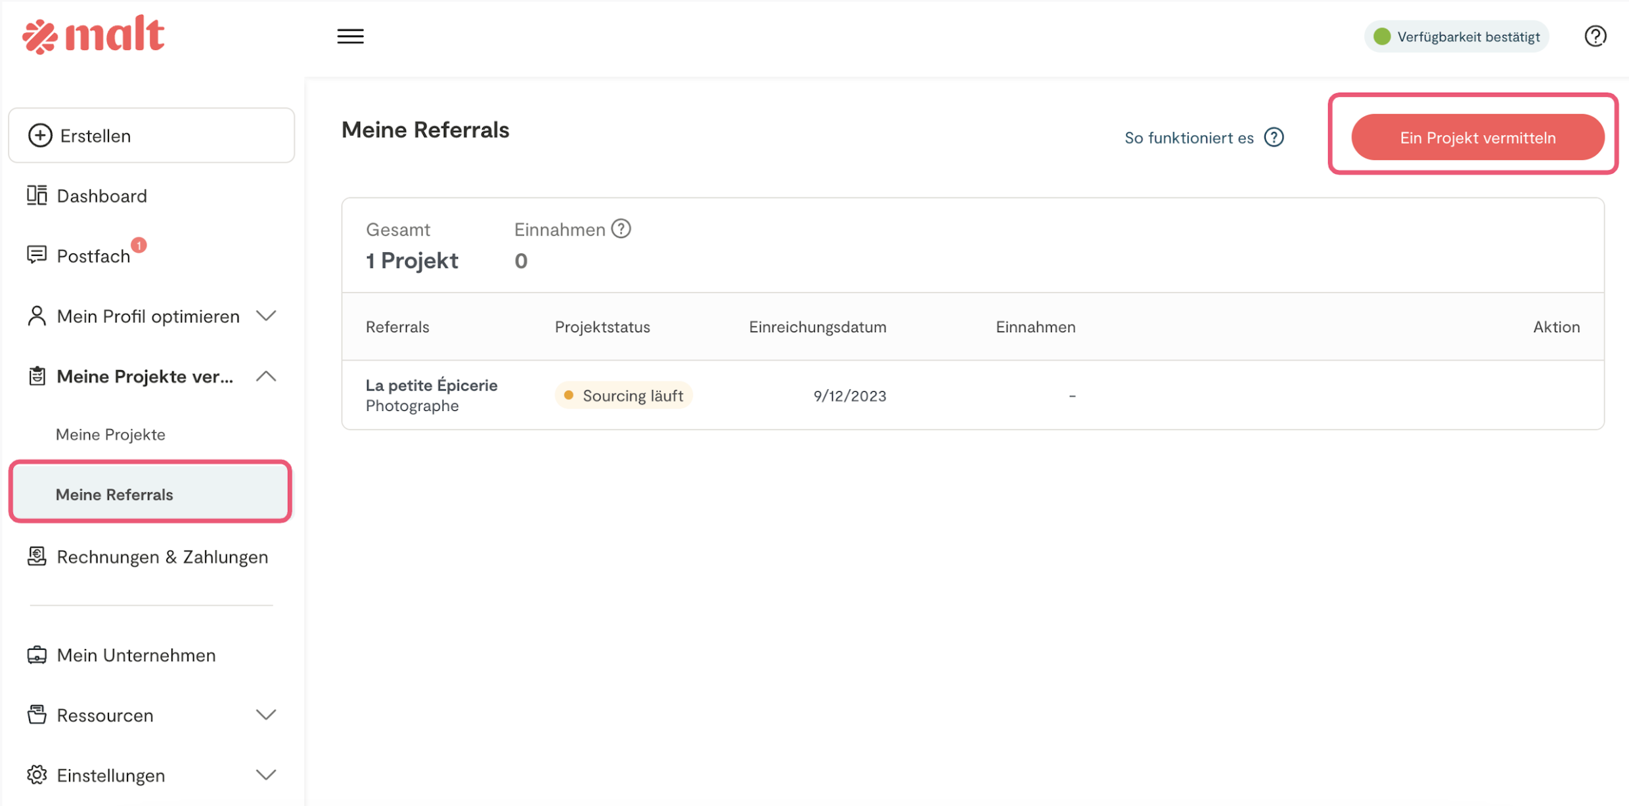1629x806 pixels.
Task: Open Meine Projekte submenu item
Action: pyautogui.click(x=110, y=435)
